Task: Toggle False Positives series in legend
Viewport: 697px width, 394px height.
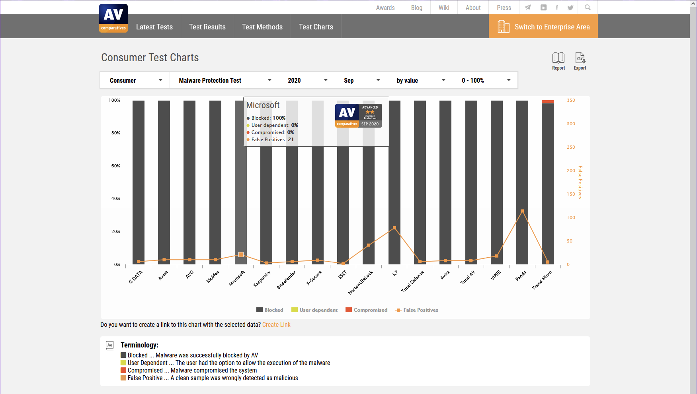Action: point(417,310)
